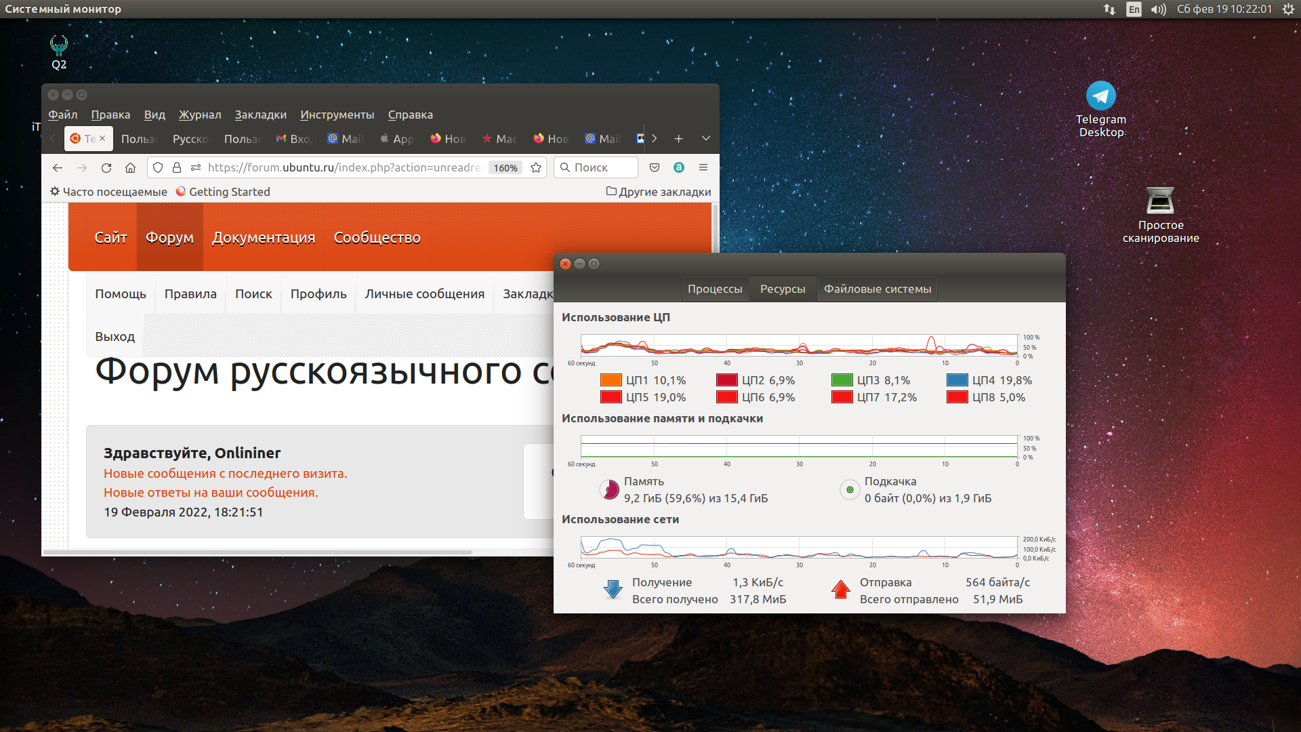1301x732 pixels.
Task: Expand the list all tabs chevron
Action: 705,138
